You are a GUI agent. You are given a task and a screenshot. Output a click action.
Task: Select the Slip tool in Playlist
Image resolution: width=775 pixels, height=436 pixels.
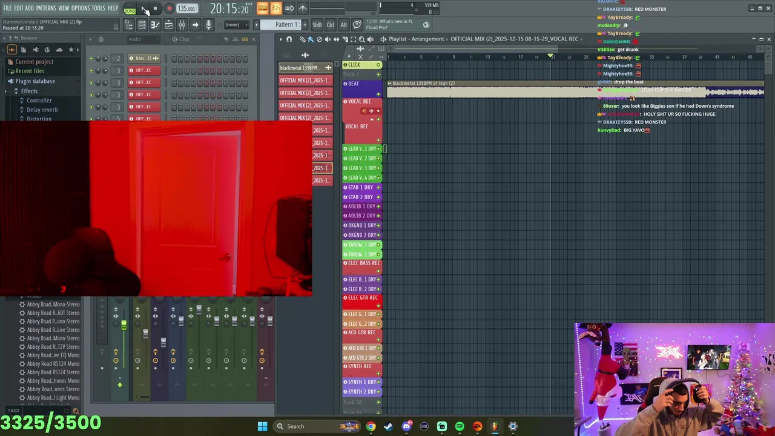point(337,39)
